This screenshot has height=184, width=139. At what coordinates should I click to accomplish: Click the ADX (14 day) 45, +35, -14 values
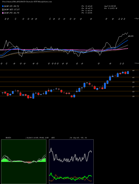click(78, 138)
